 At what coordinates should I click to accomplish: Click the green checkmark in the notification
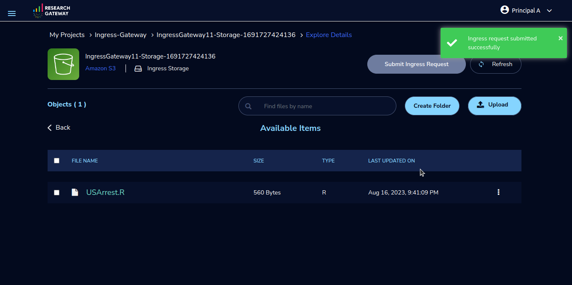click(x=452, y=43)
